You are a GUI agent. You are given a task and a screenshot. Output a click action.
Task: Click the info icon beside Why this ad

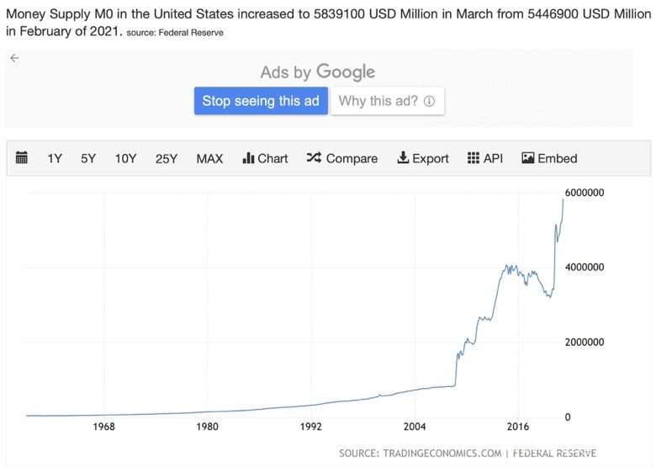tap(429, 101)
